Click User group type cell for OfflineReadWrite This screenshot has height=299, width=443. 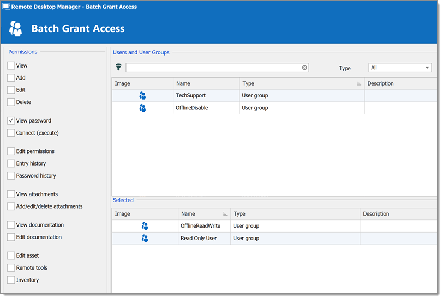295,226
